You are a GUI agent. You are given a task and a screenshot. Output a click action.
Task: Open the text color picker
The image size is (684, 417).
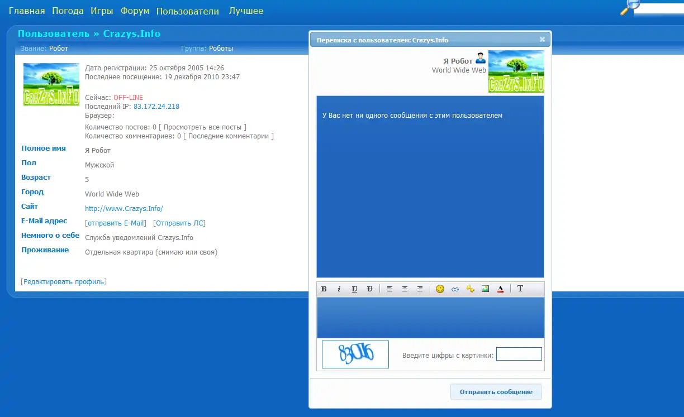(500, 289)
